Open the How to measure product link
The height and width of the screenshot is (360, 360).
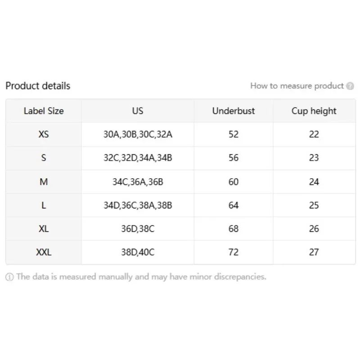(297, 86)
